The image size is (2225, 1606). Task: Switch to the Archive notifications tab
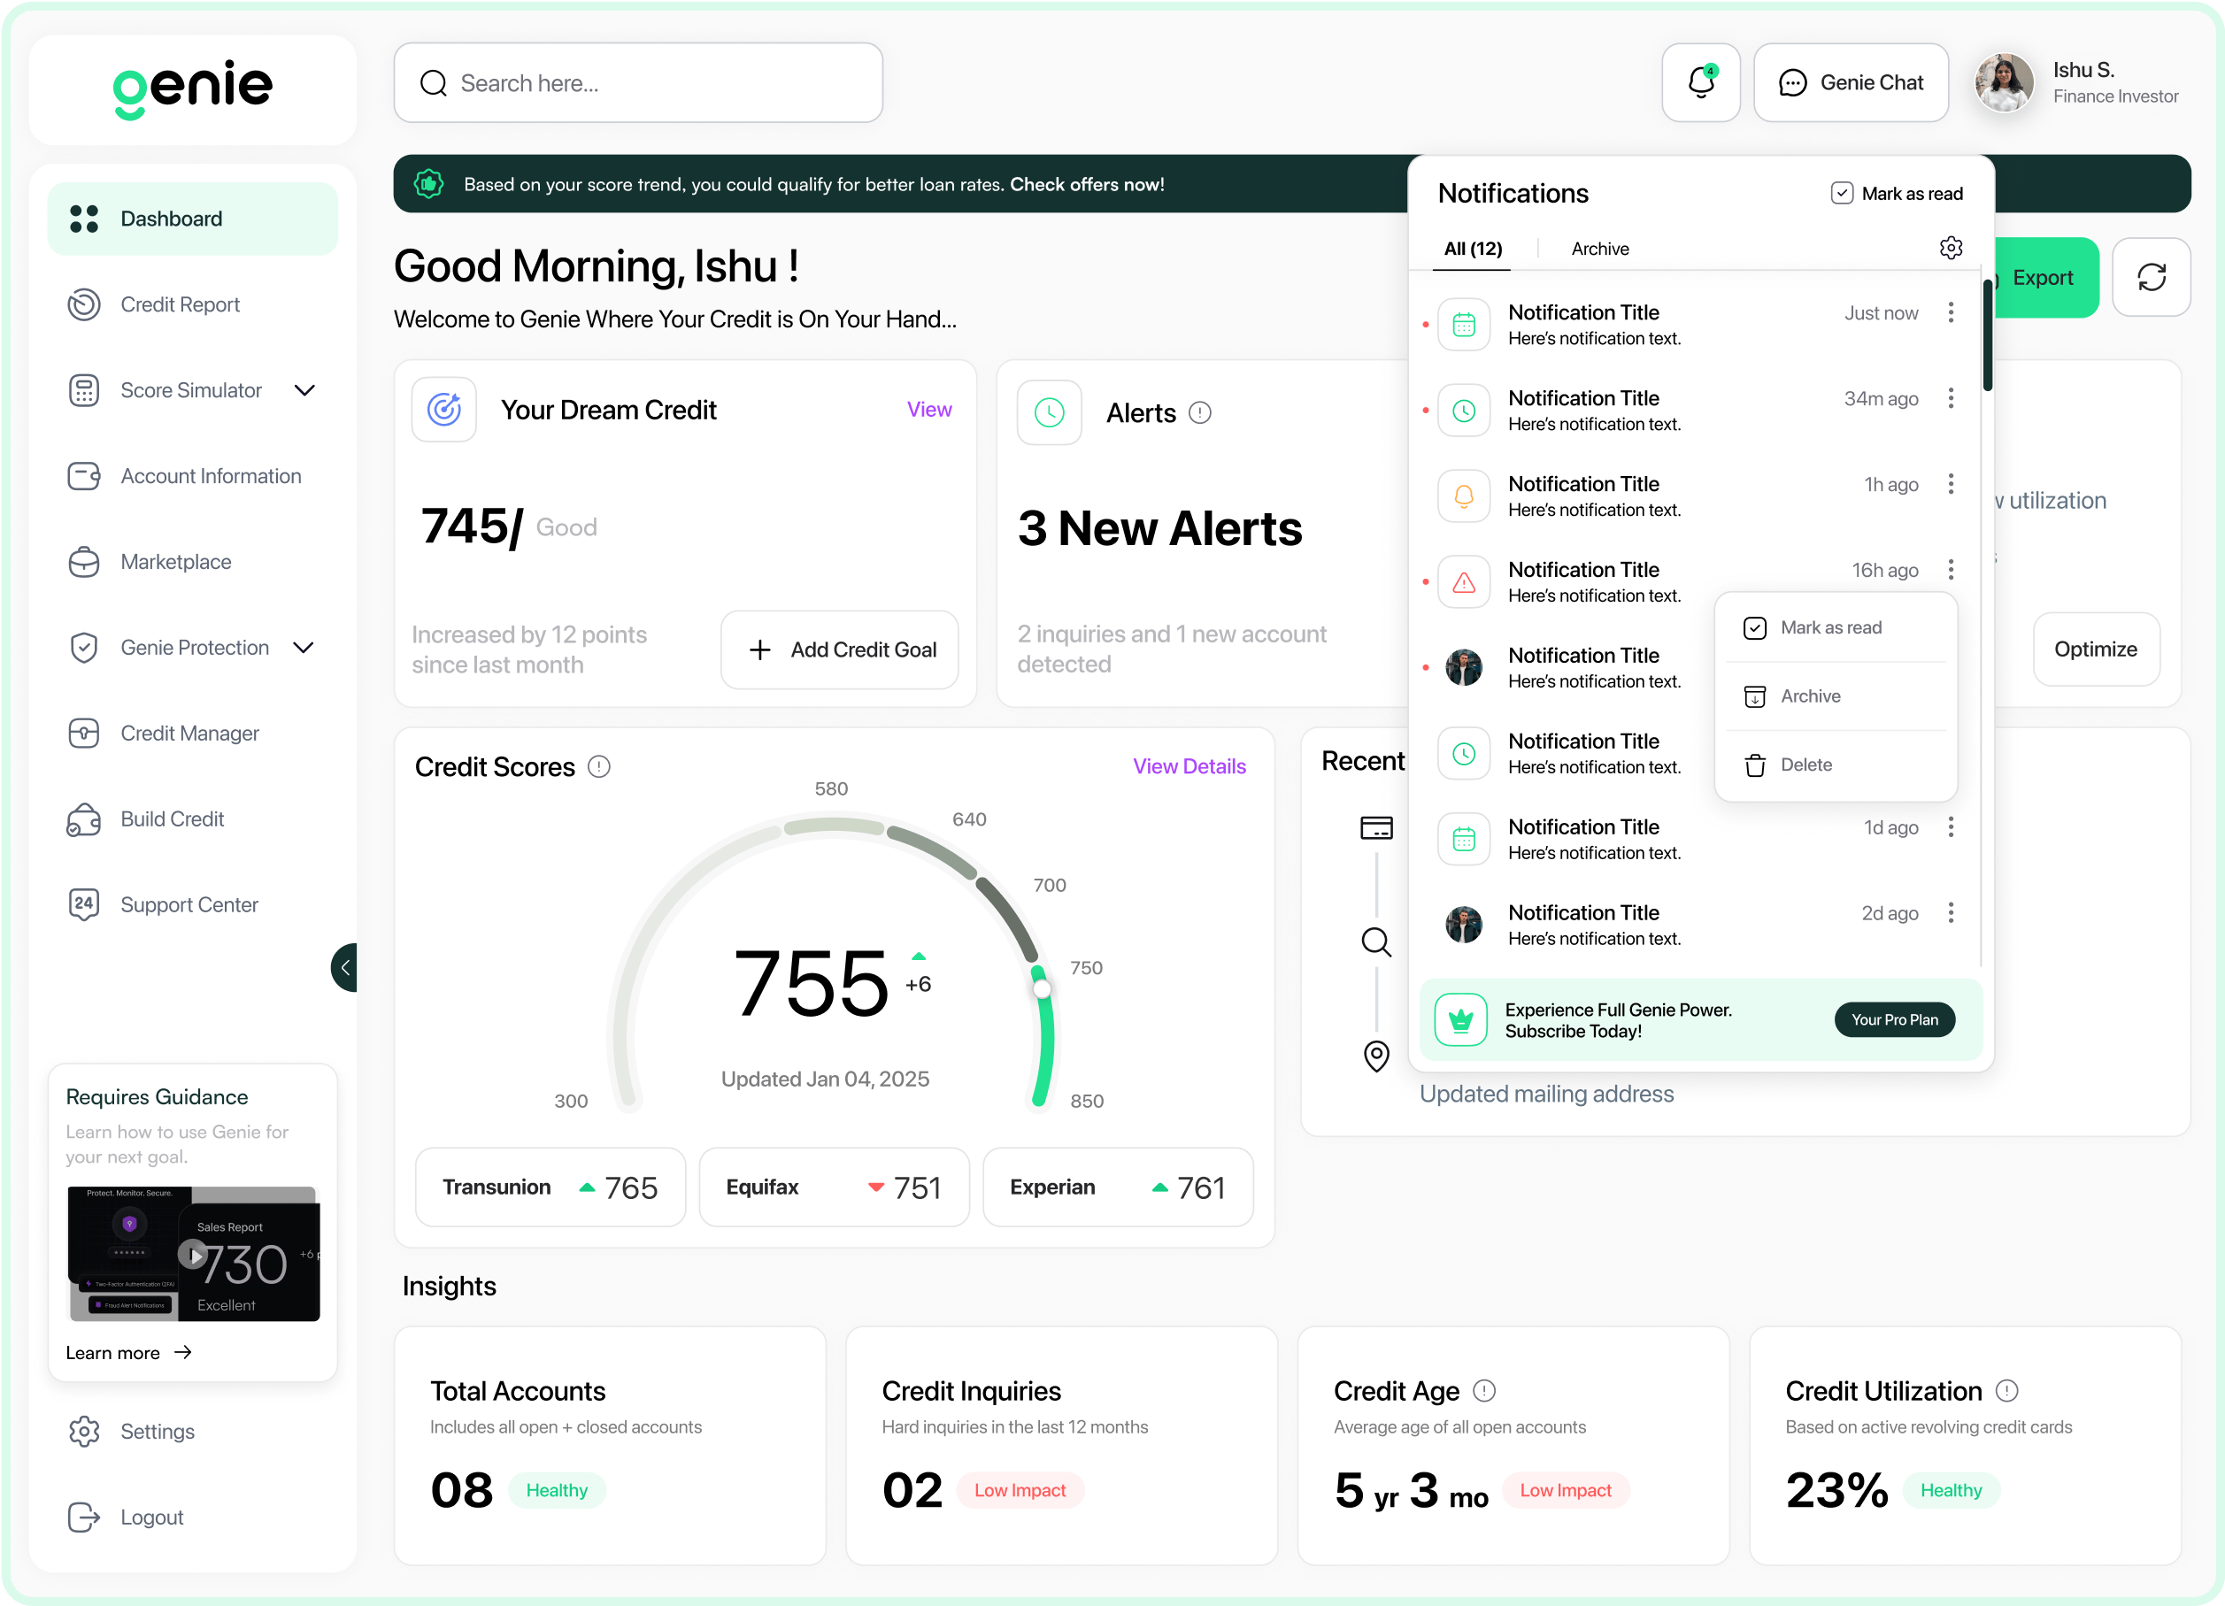pyautogui.click(x=1599, y=250)
